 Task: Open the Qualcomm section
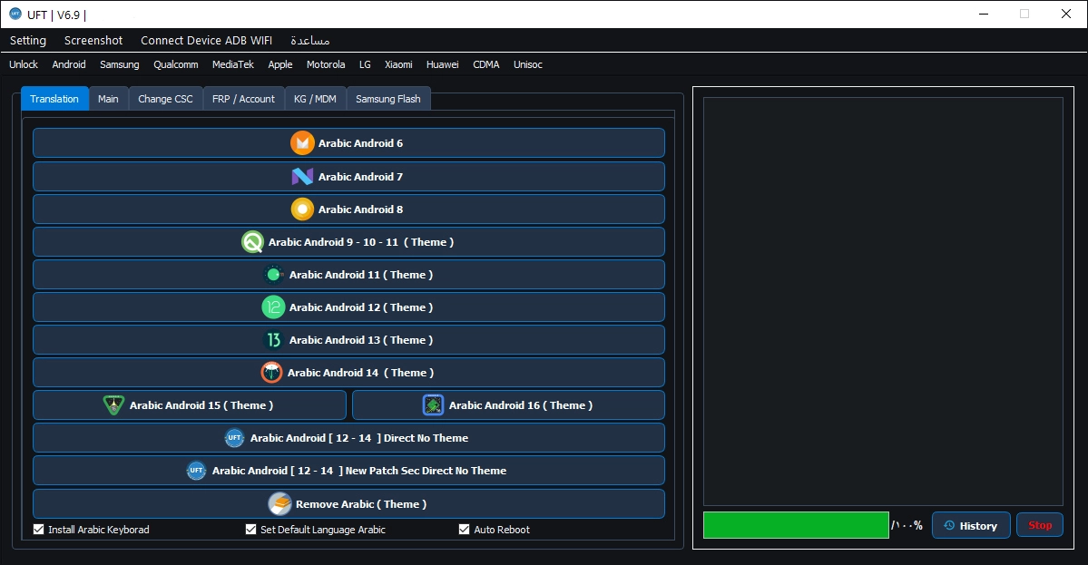pyautogui.click(x=175, y=64)
